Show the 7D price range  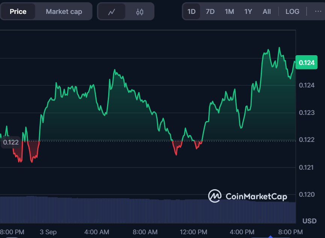tap(210, 12)
